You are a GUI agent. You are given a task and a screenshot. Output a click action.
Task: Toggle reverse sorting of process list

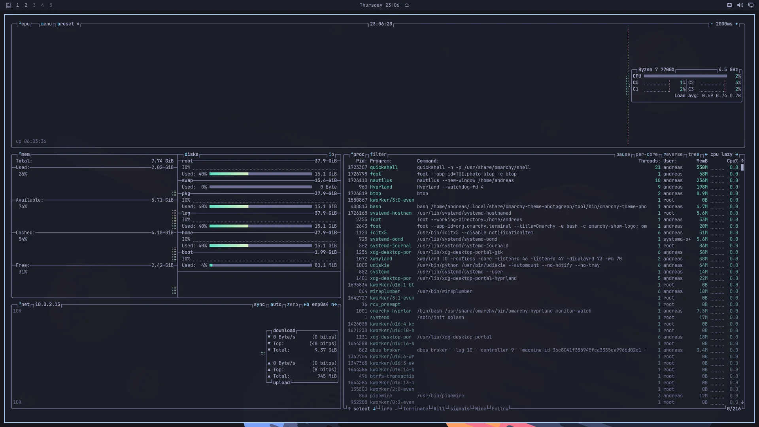tap(673, 155)
